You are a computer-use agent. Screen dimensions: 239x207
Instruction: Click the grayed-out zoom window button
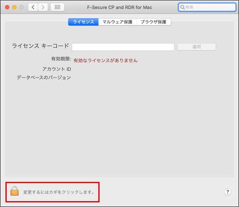pyautogui.click(x=21, y=7)
